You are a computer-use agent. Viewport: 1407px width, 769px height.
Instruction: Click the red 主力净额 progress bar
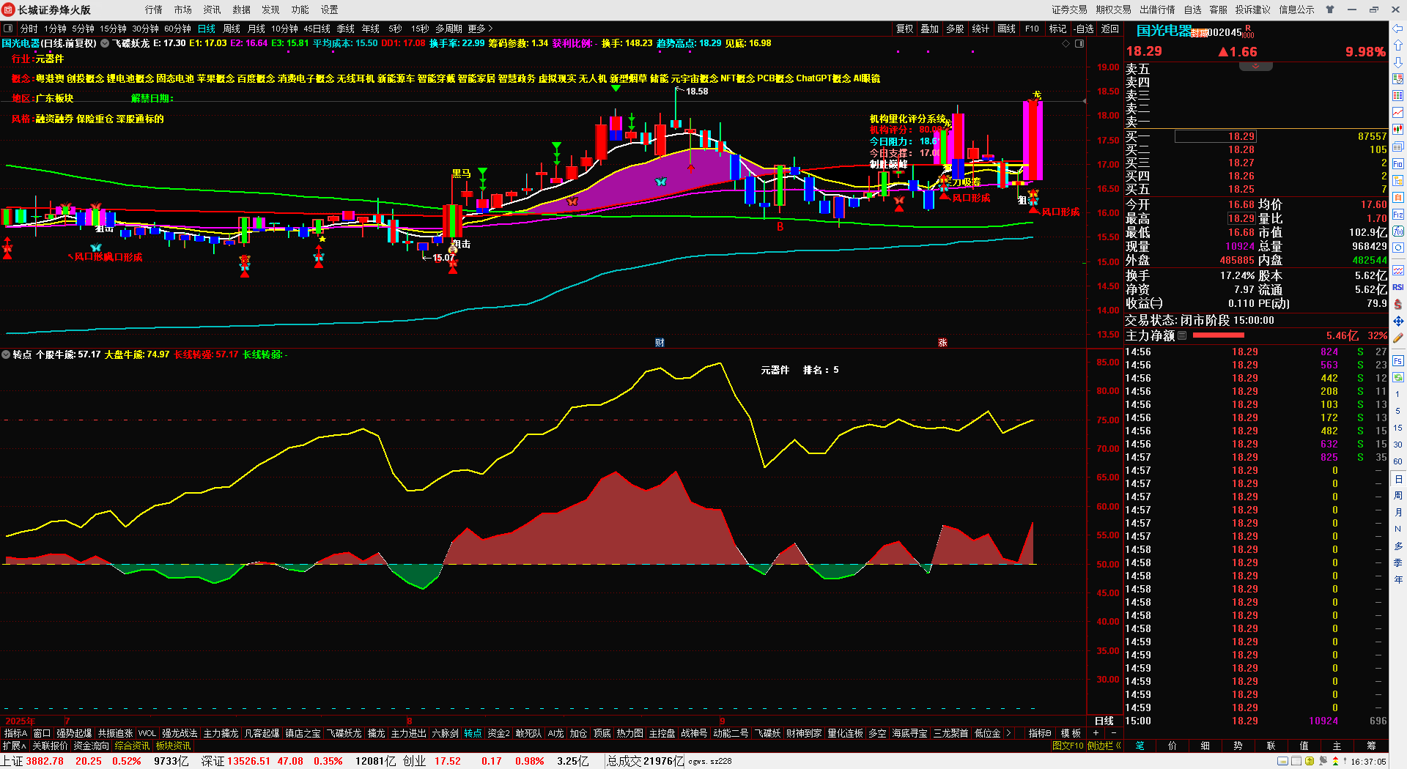click(1218, 335)
